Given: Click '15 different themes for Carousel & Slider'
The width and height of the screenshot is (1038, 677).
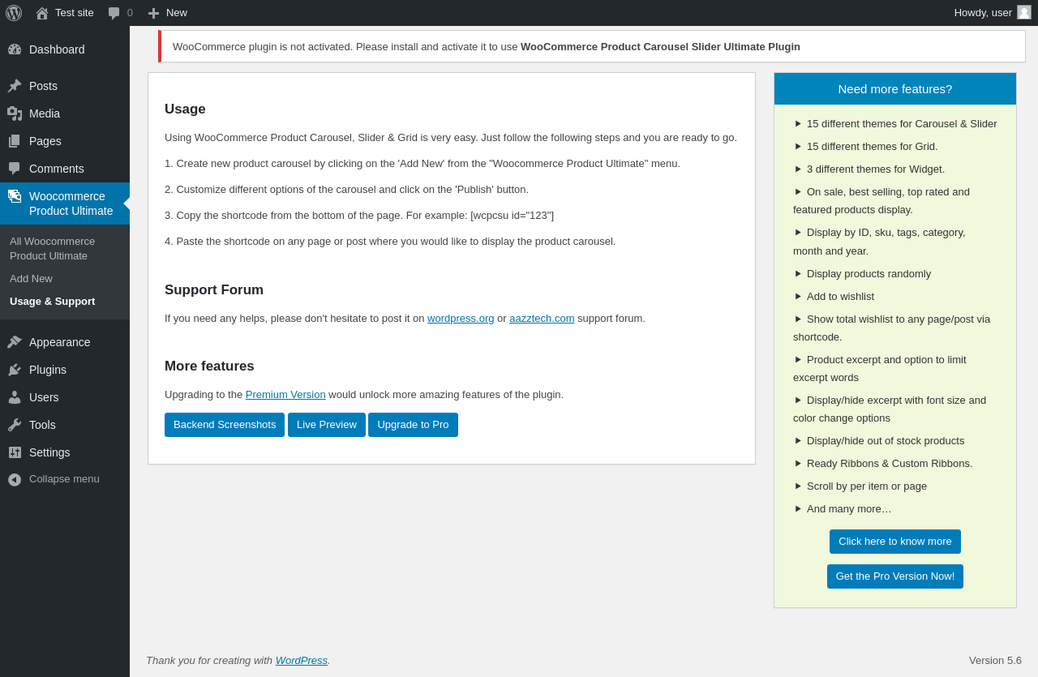Looking at the screenshot, I should tap(902, 124).
